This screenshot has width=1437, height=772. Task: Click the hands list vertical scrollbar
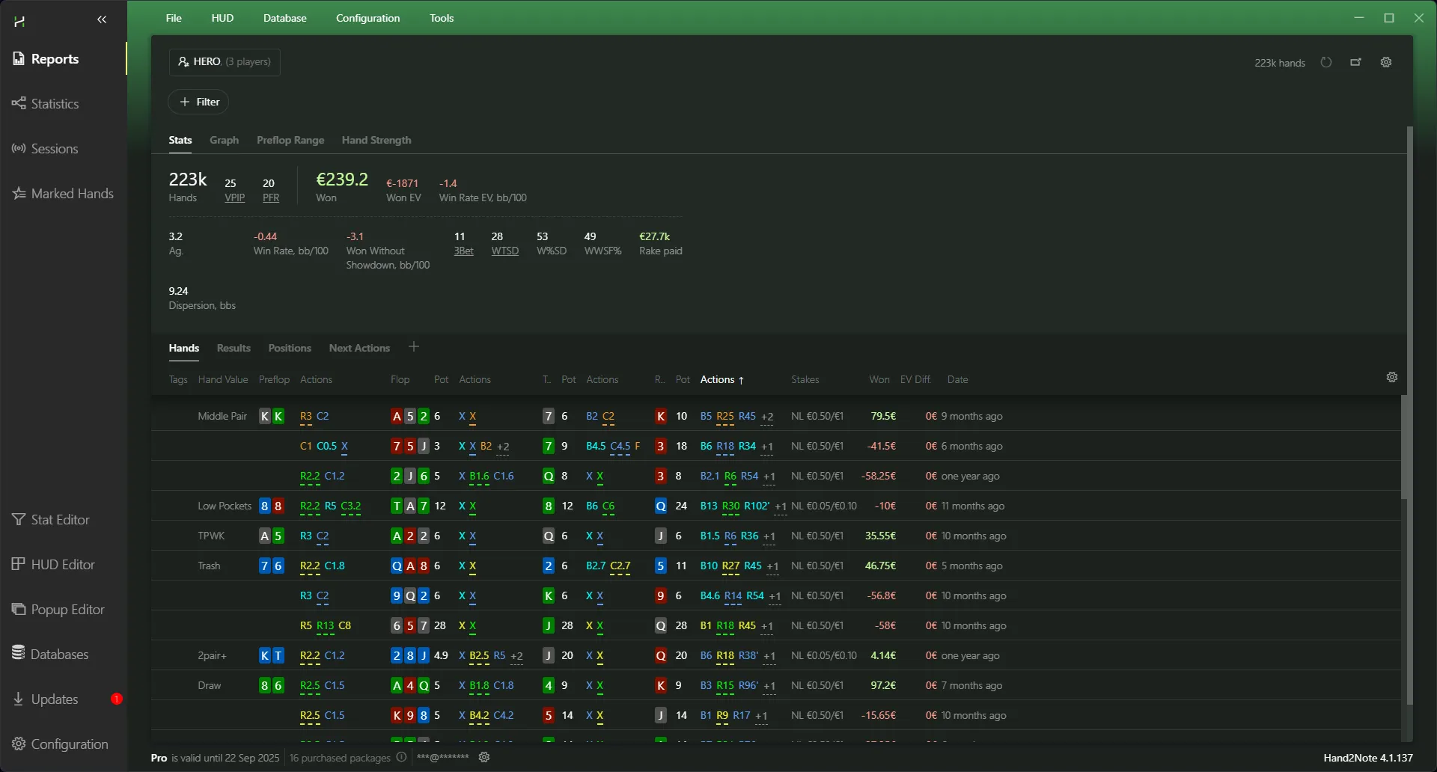(x=1404, y=449)
